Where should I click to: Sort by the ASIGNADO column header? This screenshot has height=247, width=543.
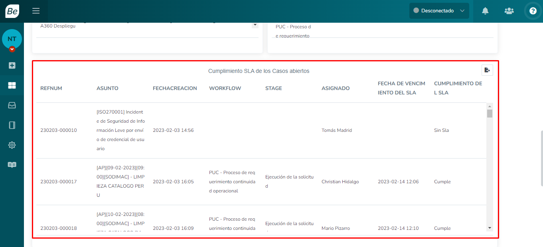coord(335,88)
